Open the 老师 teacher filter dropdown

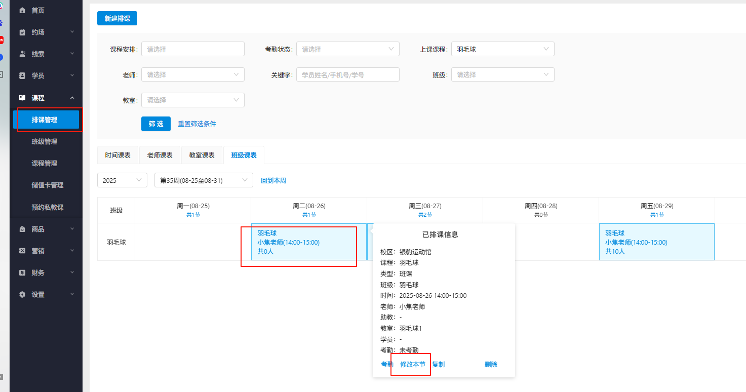coord(192,74)
